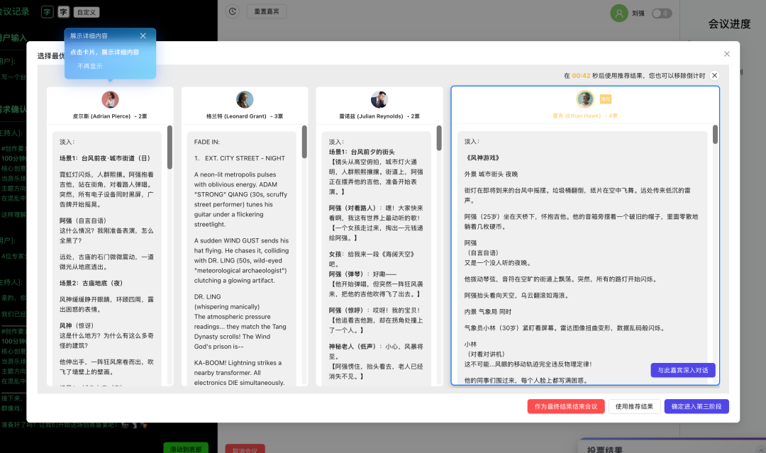Click Leonard Grant's script card scrollbar

point(304,142)
